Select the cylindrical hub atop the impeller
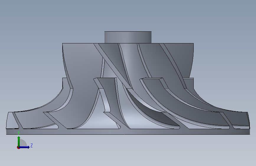Image resolution: width=256 pixels, height=166 pixels. 128,37
